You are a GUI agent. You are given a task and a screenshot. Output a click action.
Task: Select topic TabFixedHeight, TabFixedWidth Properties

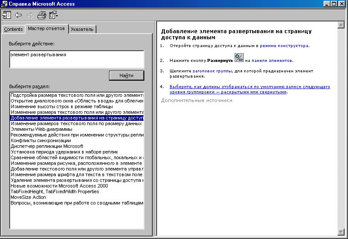tap(77, 191)
